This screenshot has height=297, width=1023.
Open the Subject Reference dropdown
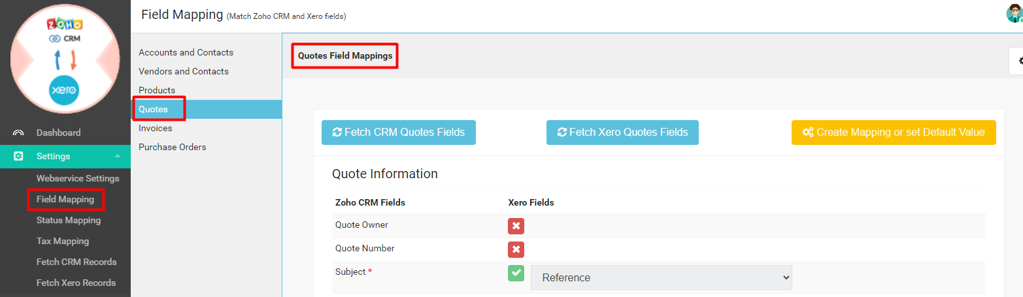click(662, 277)
